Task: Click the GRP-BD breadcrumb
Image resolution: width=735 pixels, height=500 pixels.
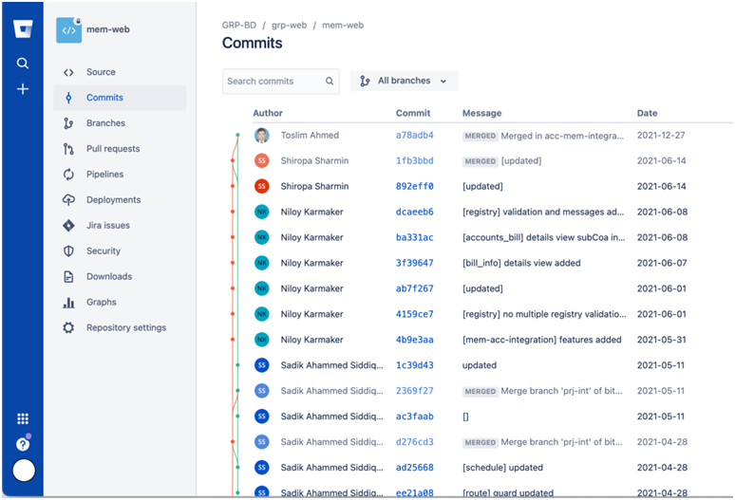Action: tap(239, 26)
